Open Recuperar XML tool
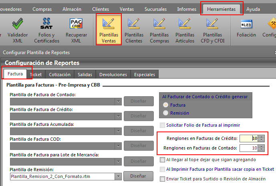276x186 pixels. click(76, 30)
